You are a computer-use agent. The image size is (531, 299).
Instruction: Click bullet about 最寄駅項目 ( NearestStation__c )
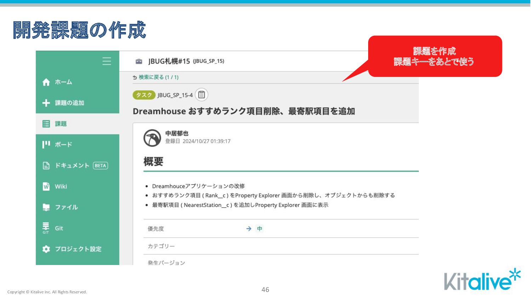(x=240, y=205)
